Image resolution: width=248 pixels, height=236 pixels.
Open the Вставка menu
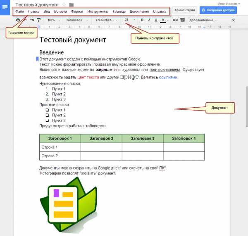click(60, 12)
